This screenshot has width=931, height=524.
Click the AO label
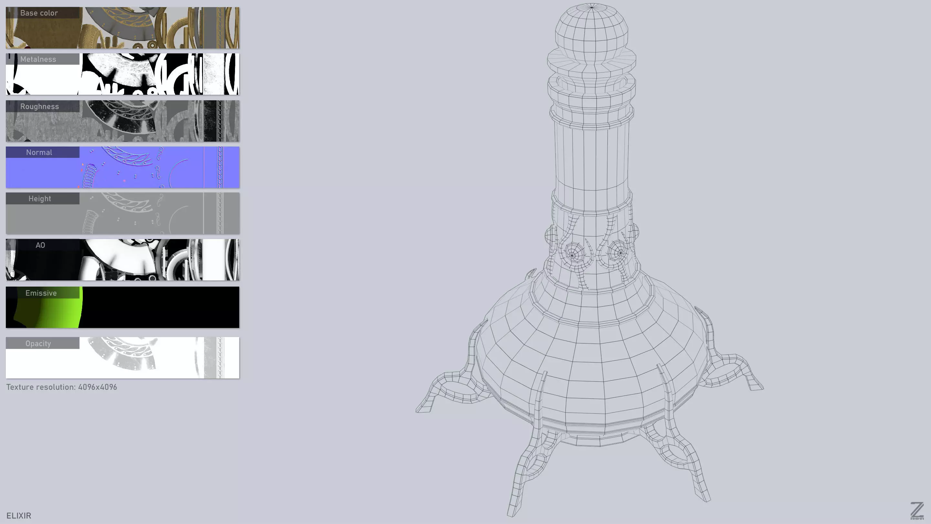40,245
